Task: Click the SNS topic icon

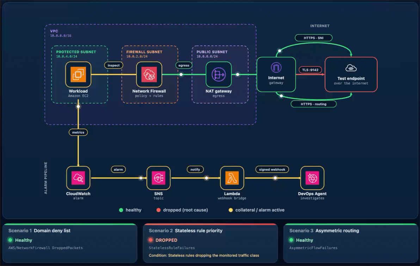Action: pos(158,178)
